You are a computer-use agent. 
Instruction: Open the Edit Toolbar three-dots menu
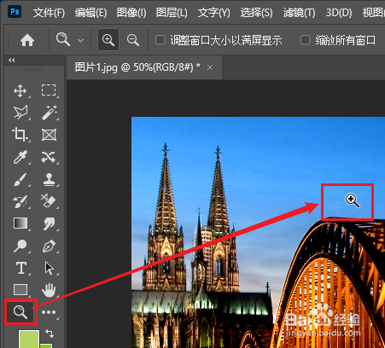pos(49,312)
